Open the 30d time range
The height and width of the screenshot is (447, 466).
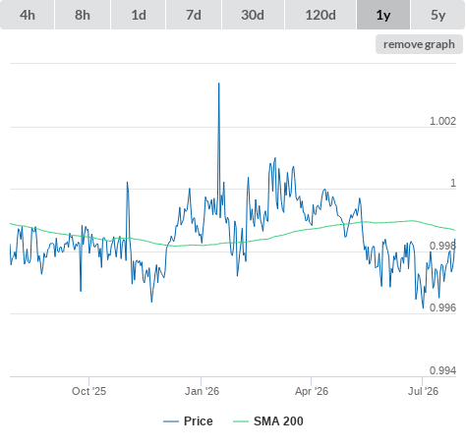253,15
